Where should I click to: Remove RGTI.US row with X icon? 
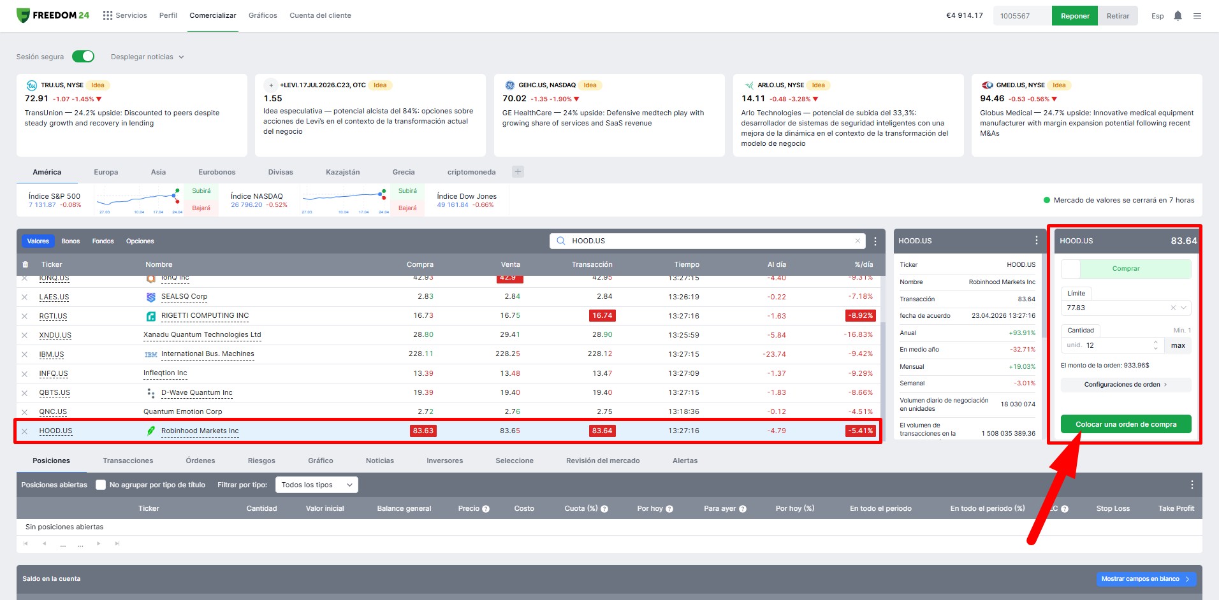click(x=25, y=316)
